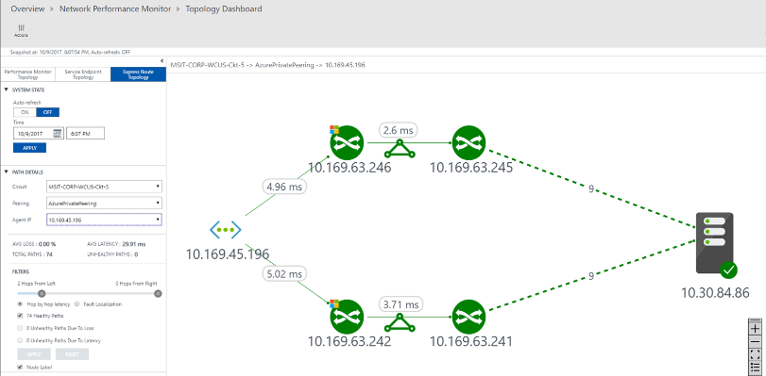Select the server node 10.30.84.86
This screenshot has height=376, width=766.
tap(715, 243)
